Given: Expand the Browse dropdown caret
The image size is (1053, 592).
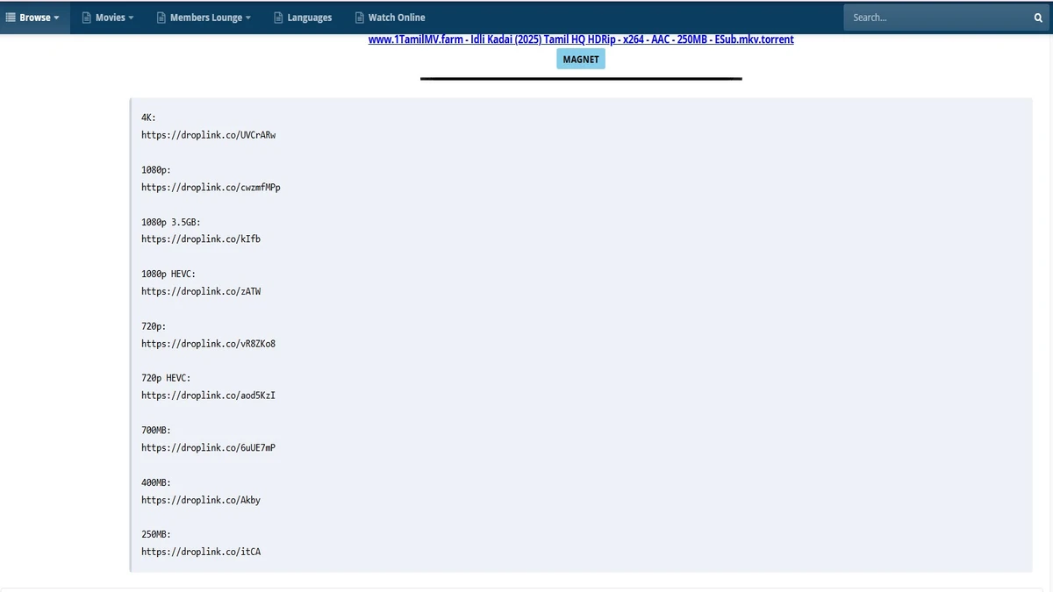Looking at the screenshot, I should tap(57, 18).
